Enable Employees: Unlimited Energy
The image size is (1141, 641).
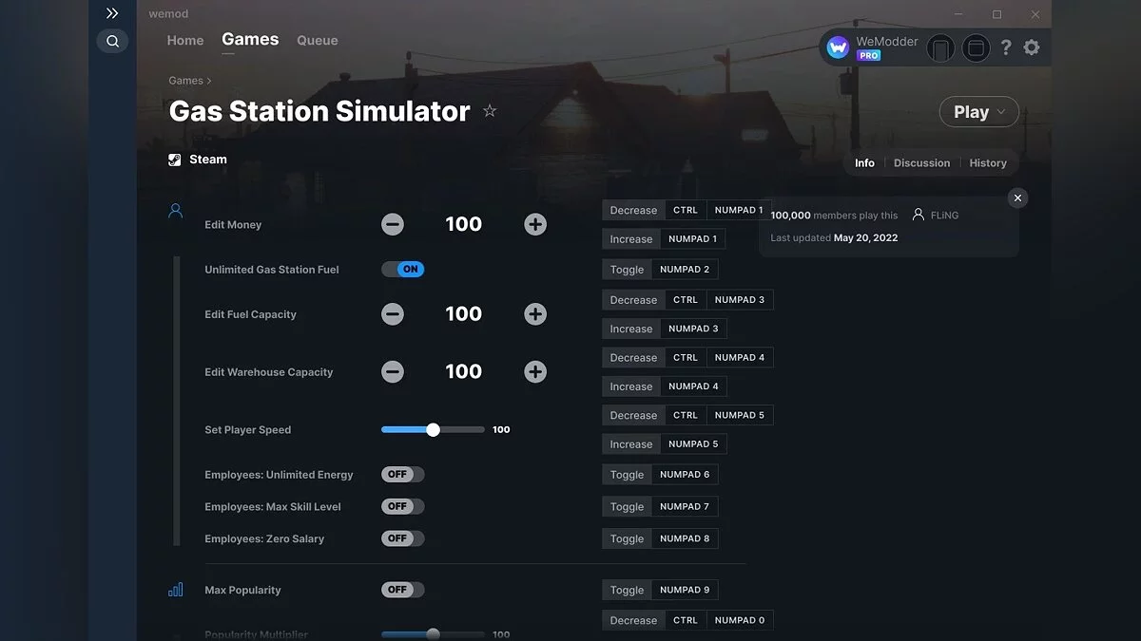[x=402, y=474]
